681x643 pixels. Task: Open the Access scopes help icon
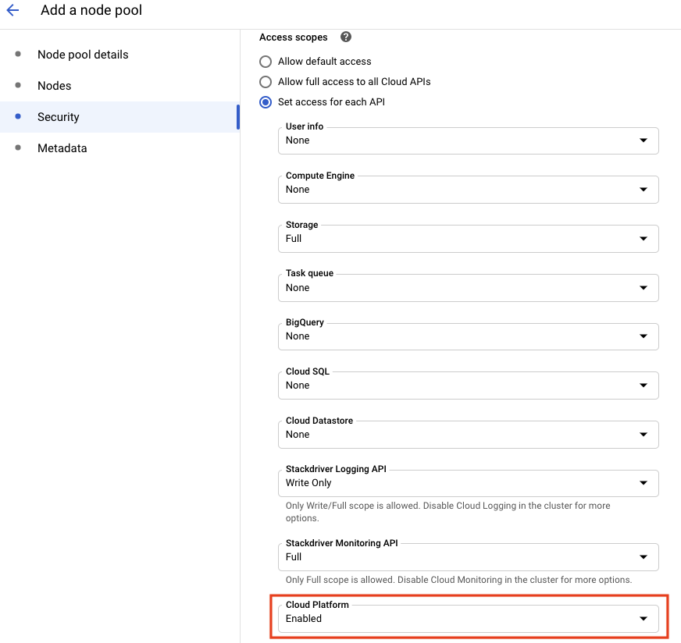[346, 37]
